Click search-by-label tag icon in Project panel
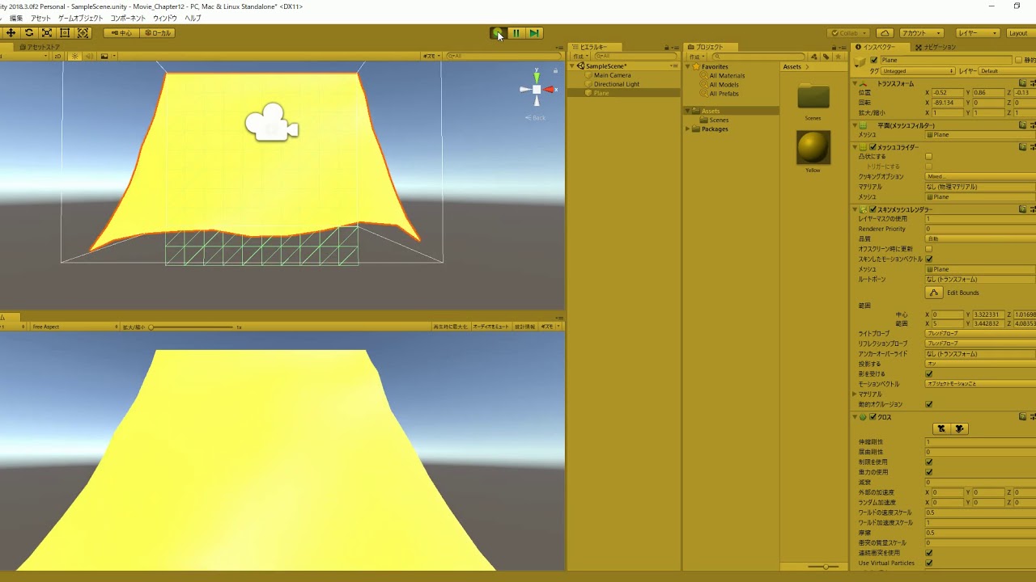 pyautogui.click(x=826, y=57)
